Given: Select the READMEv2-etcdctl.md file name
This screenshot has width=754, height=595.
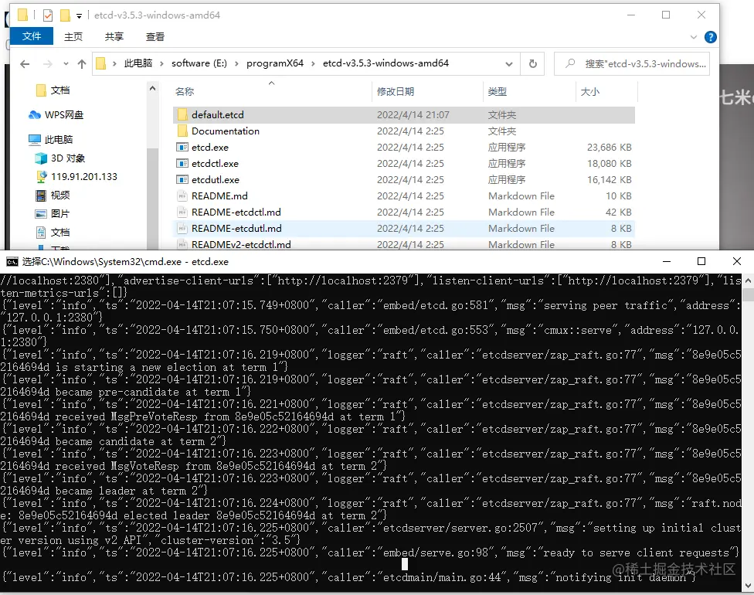Looking at the screenshot, I should pos(241,244).
